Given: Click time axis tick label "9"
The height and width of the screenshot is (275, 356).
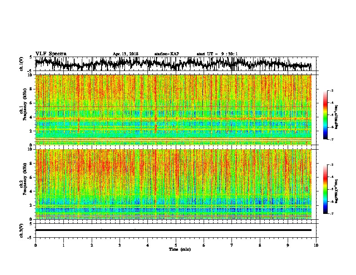Looking at the screenshot, I should pyautogui.click(x=288, y=245).
